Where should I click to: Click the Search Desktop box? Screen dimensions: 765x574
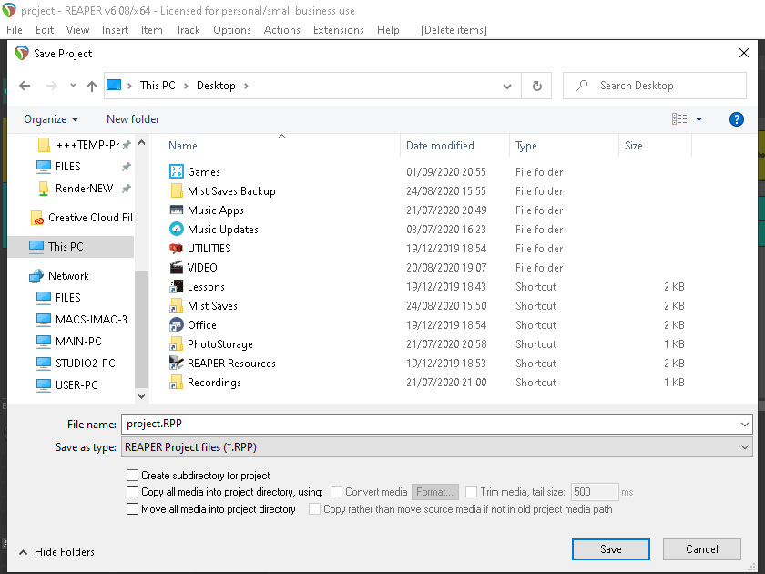[x=655, y=86]
